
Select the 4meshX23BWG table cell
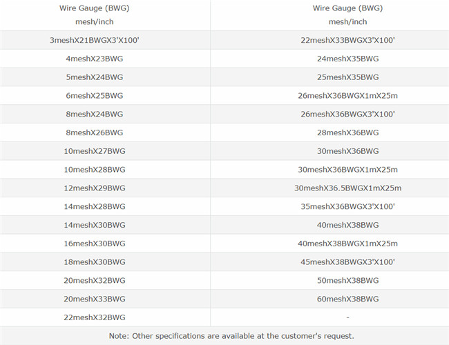click(95, 59)
